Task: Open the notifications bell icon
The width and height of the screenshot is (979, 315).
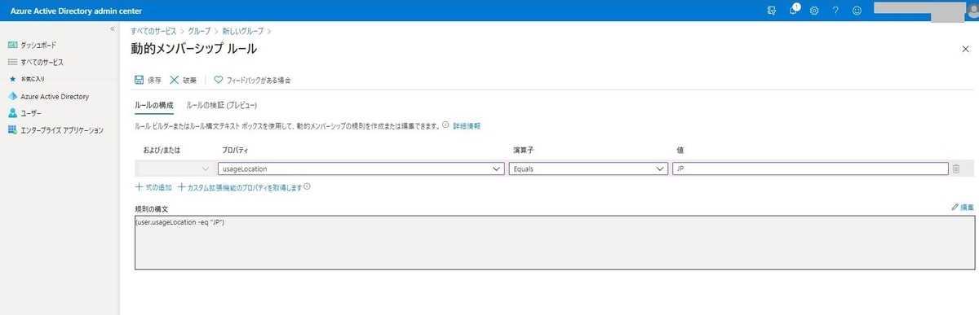Action: coord(794,10)
